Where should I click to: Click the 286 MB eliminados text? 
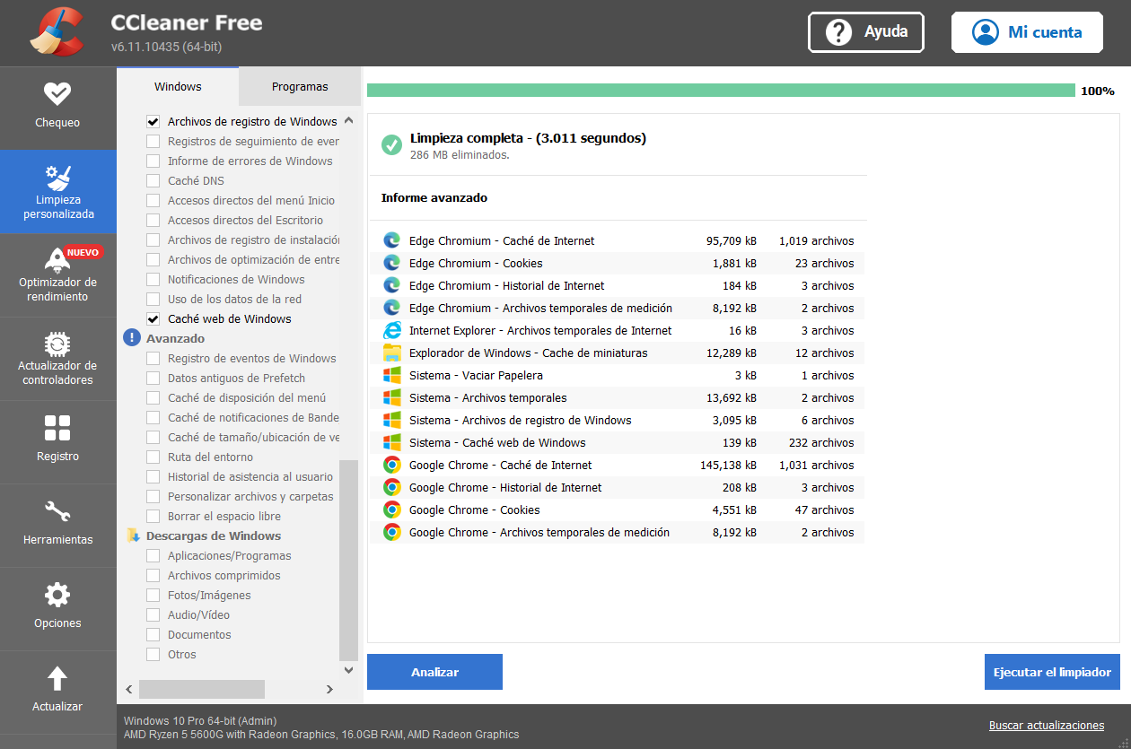point(460,155)
